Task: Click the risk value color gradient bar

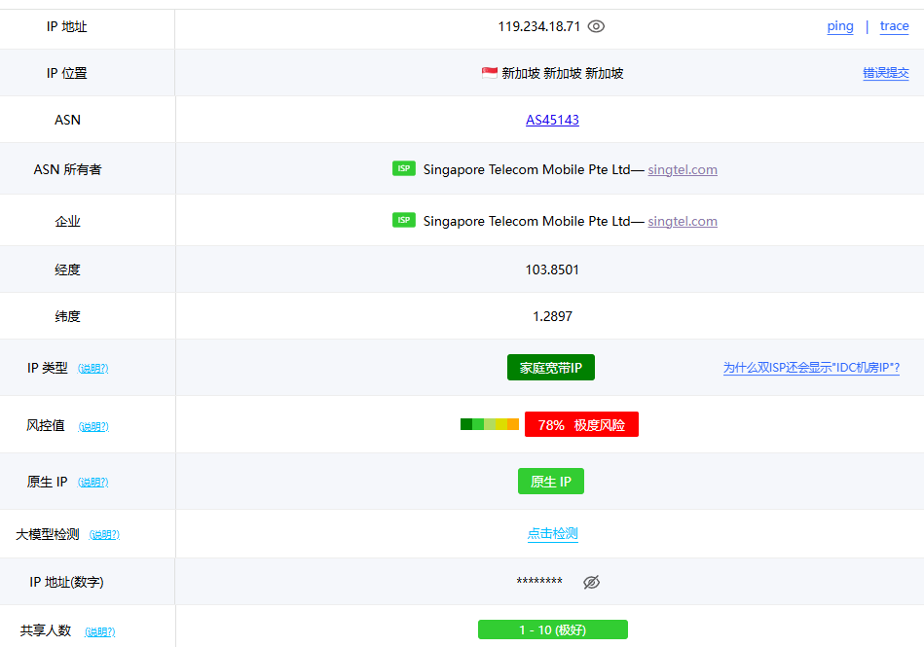Action: click(489, 423)
